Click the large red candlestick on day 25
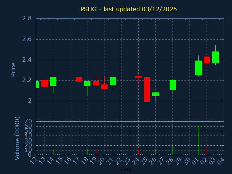The width and height of the screenshot is (232, 174). (147, 90)
